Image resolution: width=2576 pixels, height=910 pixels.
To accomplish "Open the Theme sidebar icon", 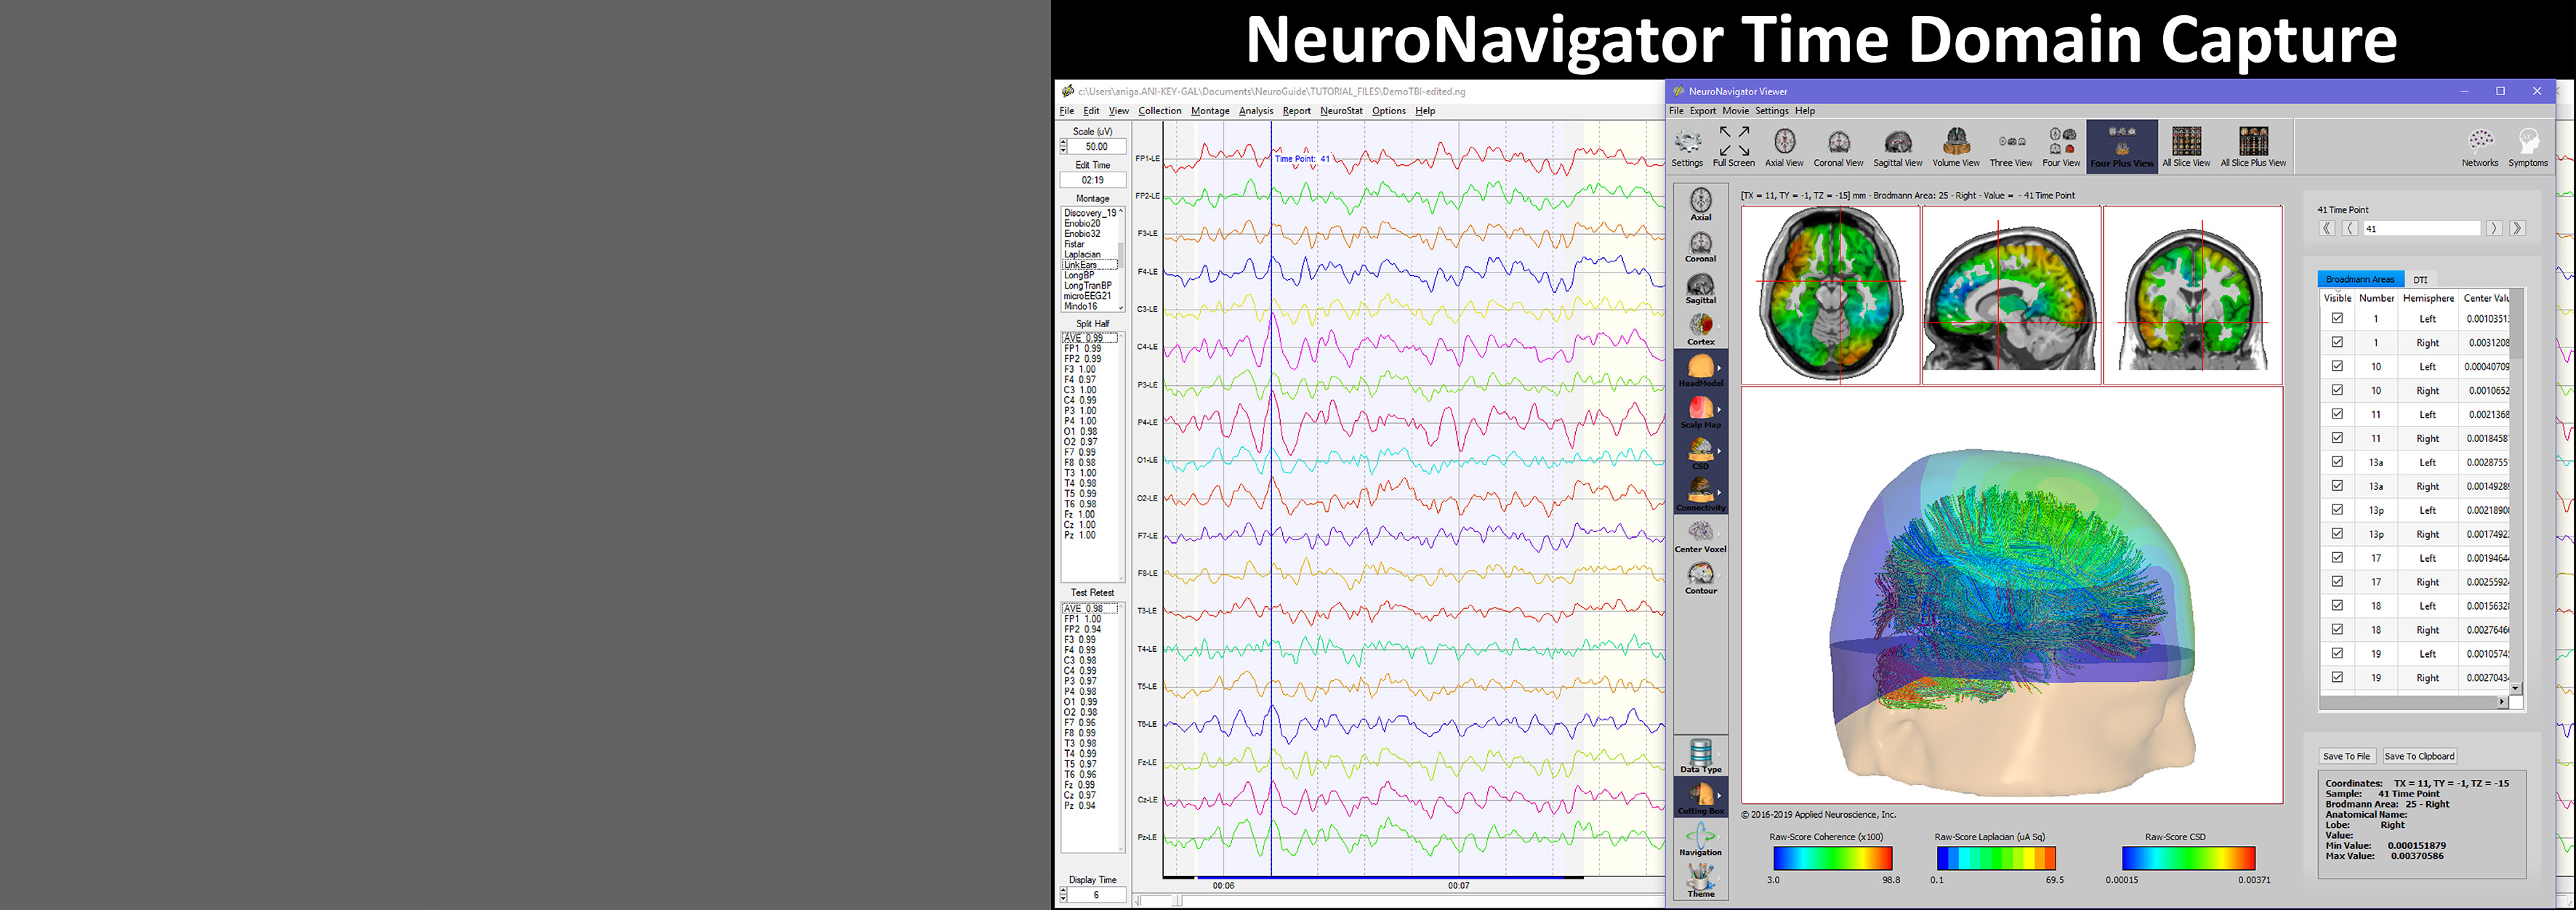I will click(x=1700, y=880).
